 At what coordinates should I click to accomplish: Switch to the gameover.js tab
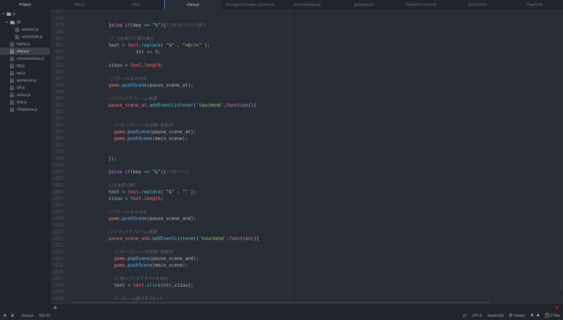tap(364, 5)
